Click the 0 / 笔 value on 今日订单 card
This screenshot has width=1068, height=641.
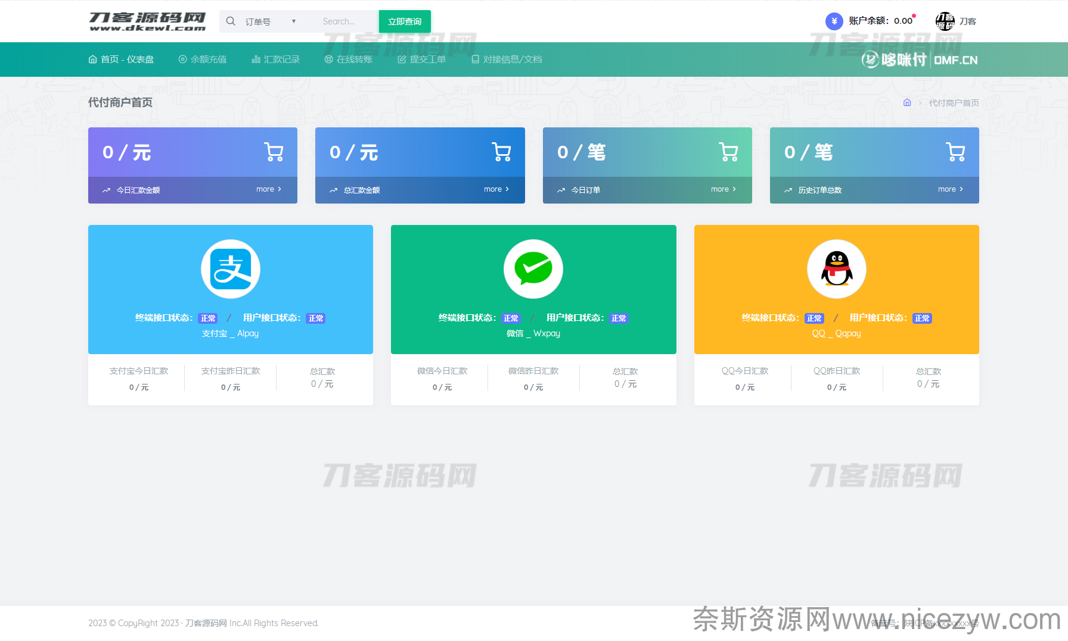pos(582,152)
